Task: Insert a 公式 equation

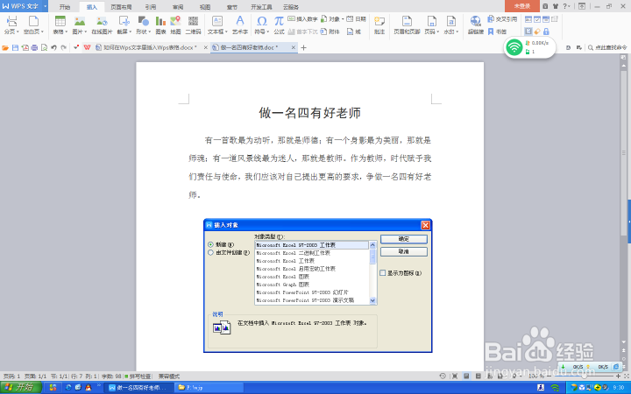Action: click(279, 25)
